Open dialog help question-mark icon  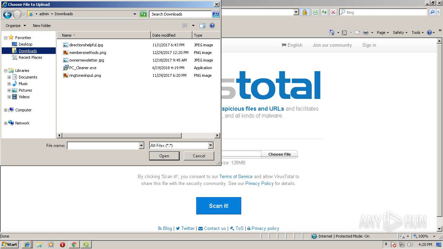[212, 26]
